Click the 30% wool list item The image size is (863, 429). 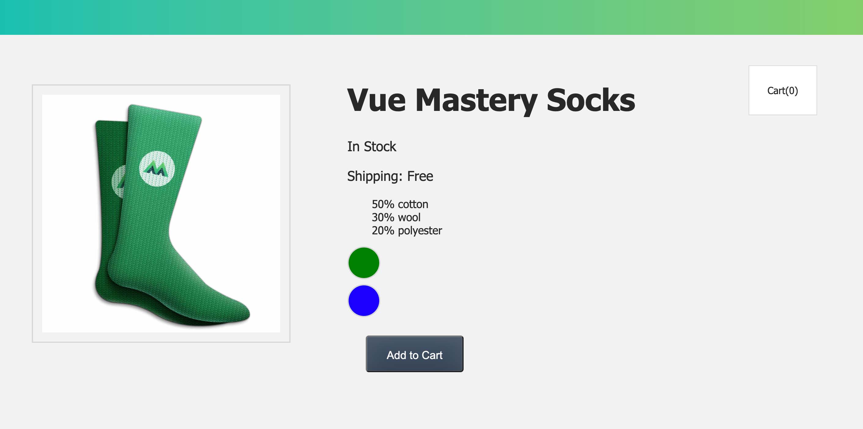[x=396, y=217]
